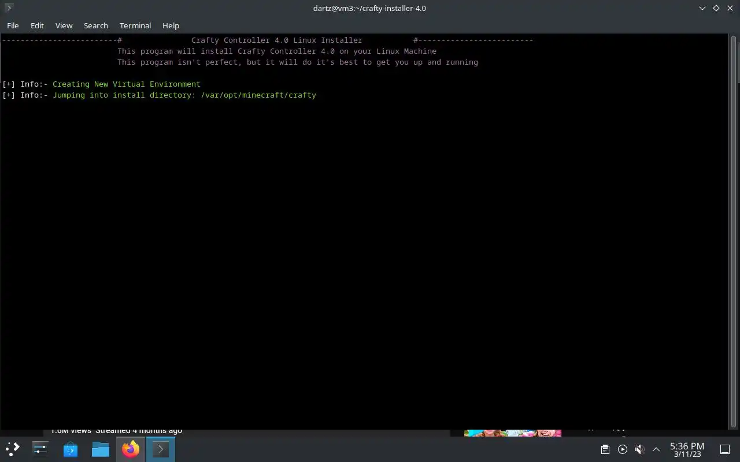The width and height of the screenshot is (740, 462).
Task: Open the Search menu
Action: (x=96, y=25)
